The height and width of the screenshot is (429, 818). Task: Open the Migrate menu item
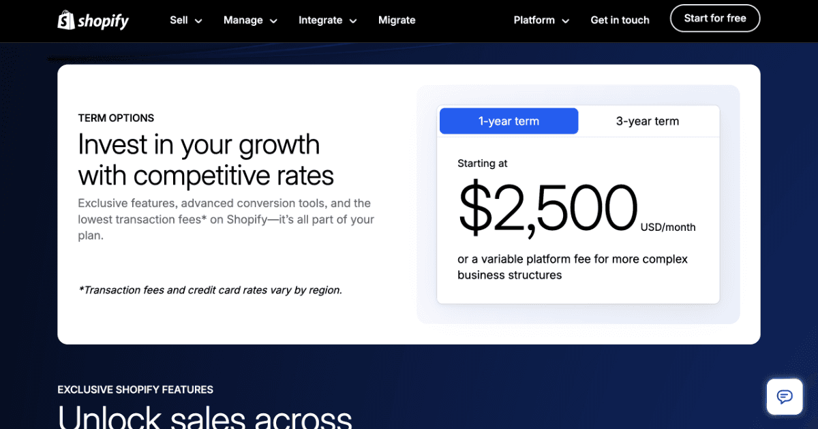click(x=397, y=20)
